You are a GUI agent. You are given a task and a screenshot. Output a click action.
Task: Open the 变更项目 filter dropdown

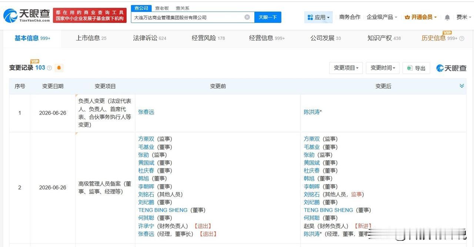coord(346,68)
